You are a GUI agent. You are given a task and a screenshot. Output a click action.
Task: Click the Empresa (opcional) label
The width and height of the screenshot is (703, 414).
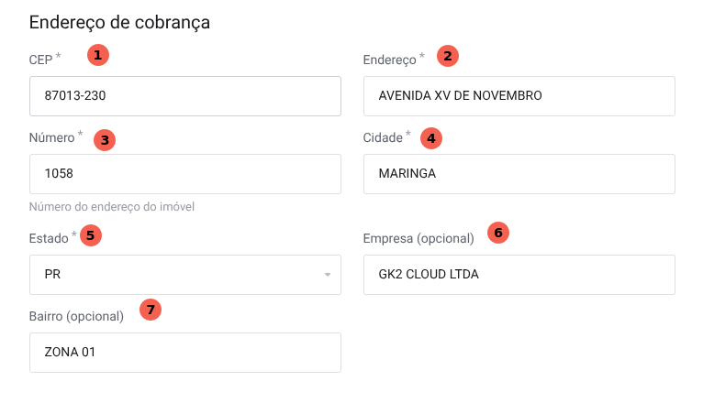(418, 239)
